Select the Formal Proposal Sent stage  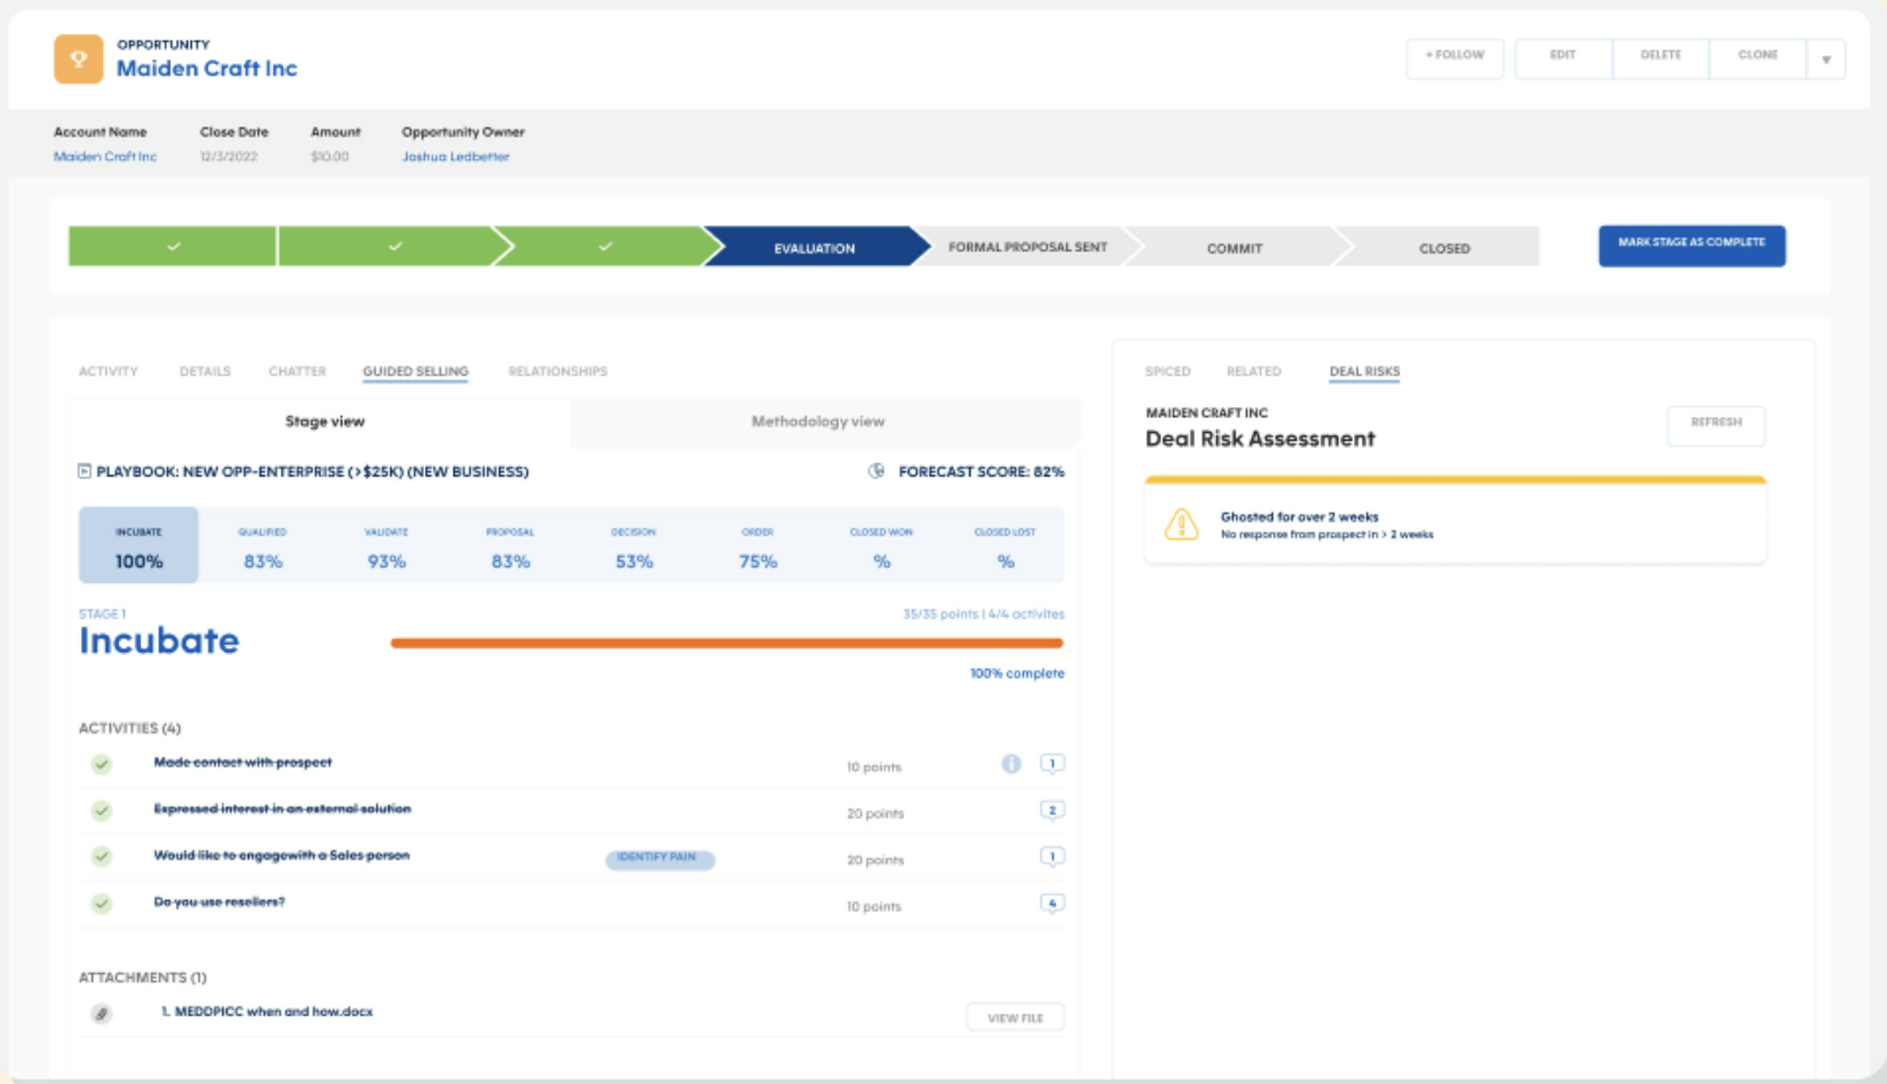pos(1027,247)
